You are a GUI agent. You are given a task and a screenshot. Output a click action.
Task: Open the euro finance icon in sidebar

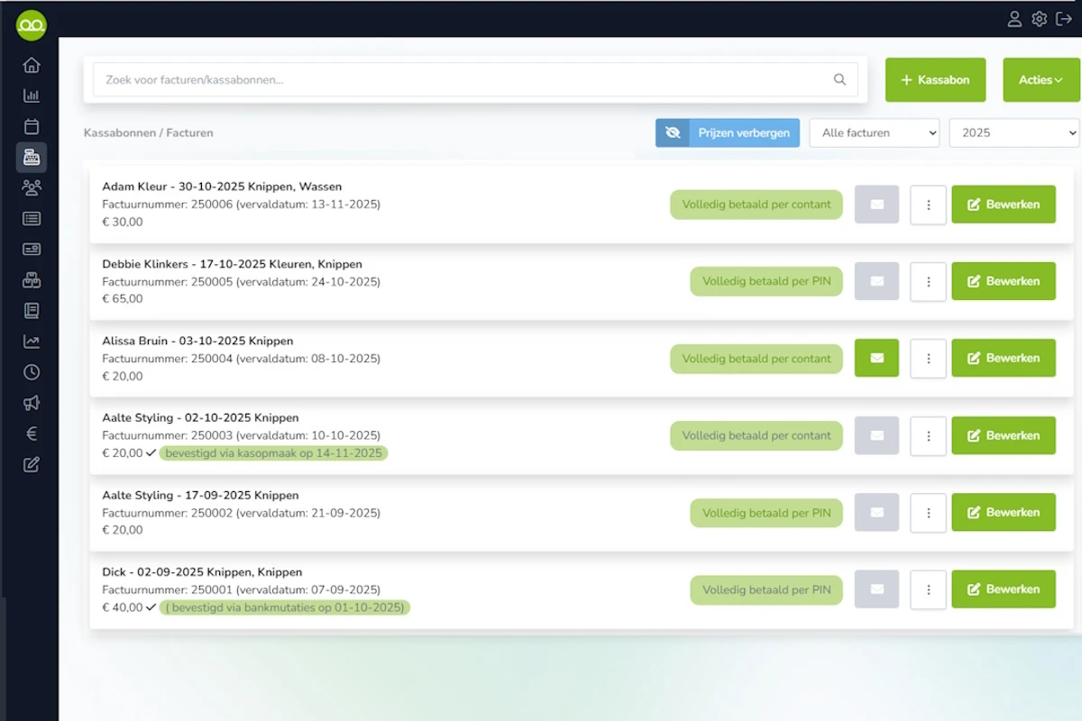coord(32,434)
